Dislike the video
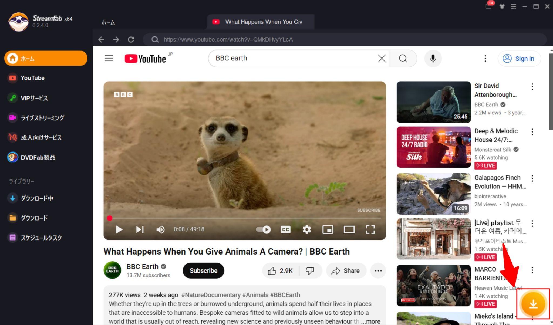Viewport: 553px width, 325px height. pyautogui.click(x=310, y=270)
